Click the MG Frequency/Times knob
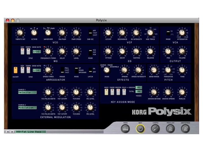Image resolution: width=203 pixels, height=152 pixels. (48, 52)
